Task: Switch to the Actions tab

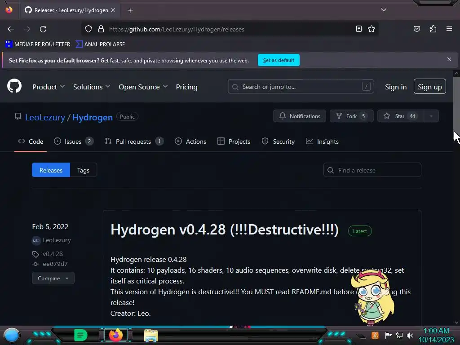Action: [x=190, y=142]
